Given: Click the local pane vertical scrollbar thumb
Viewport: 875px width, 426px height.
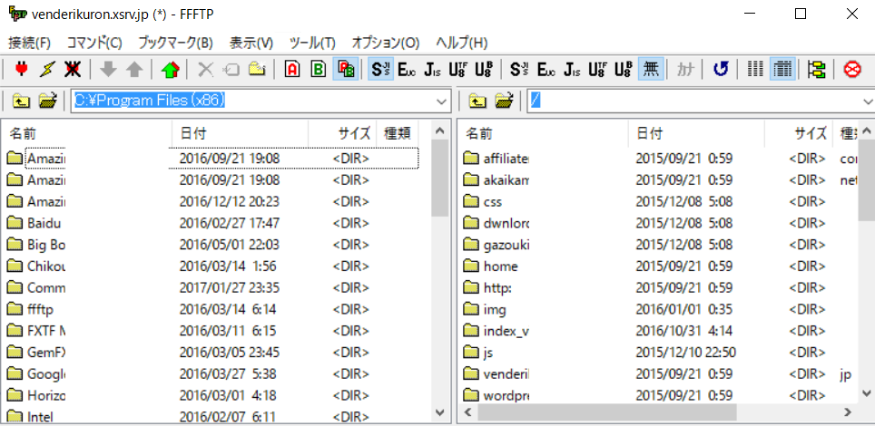Looking at the screenshot, I should pyautogui.click(x=439, y=179).
